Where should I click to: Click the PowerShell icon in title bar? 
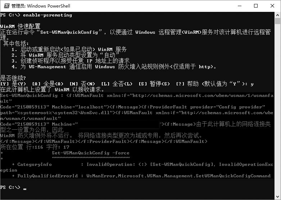(x=5, y=6)
